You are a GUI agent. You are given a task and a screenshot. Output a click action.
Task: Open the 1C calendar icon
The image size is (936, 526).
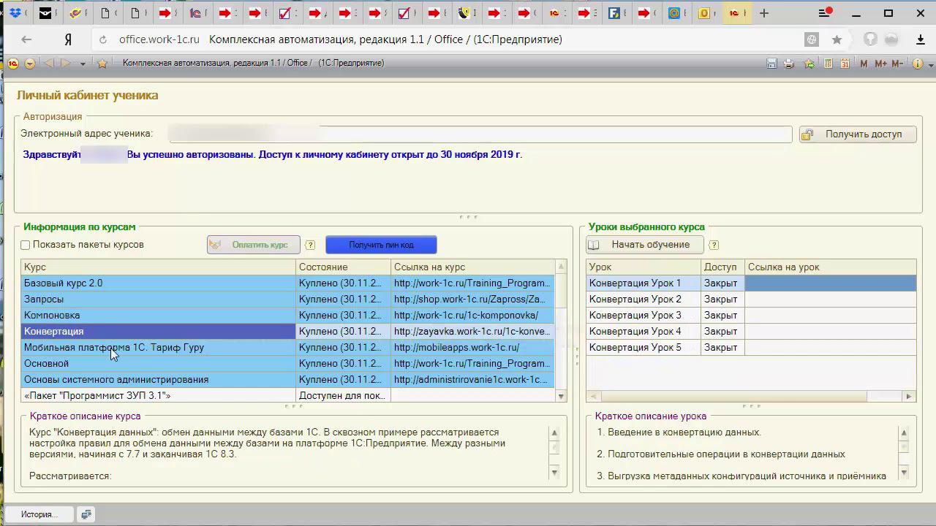point(845,64)
